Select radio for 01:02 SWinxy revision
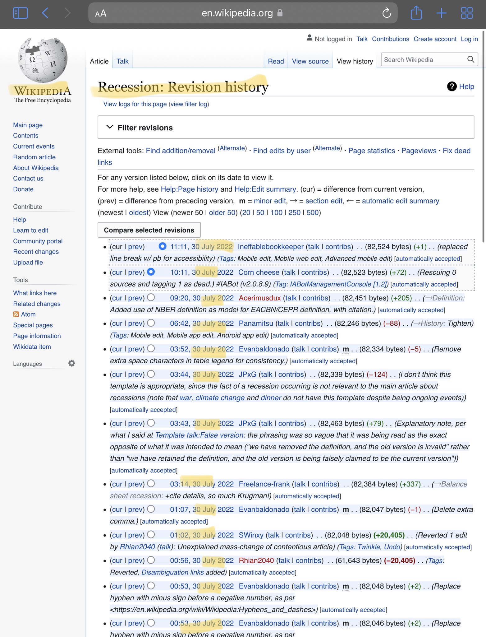 click(151, 534)
